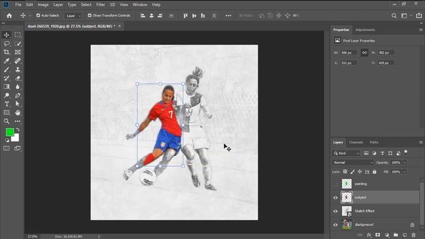Select the Horizontal Type tool
425x239 pixels.
[7, 104]
